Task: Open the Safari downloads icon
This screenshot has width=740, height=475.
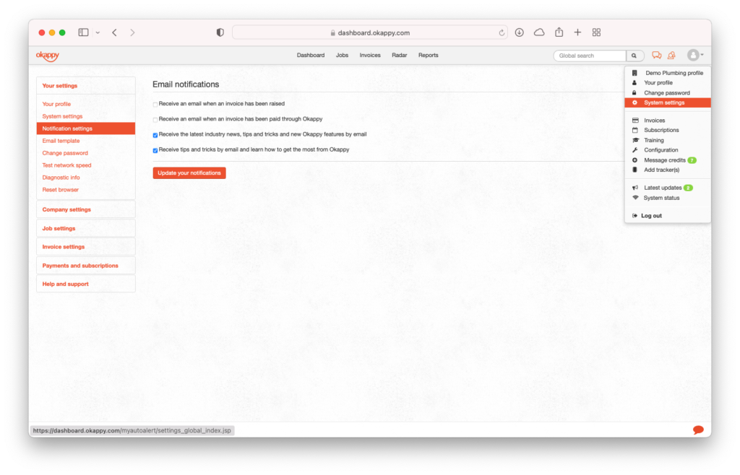Action: click(x=520, y=32)
